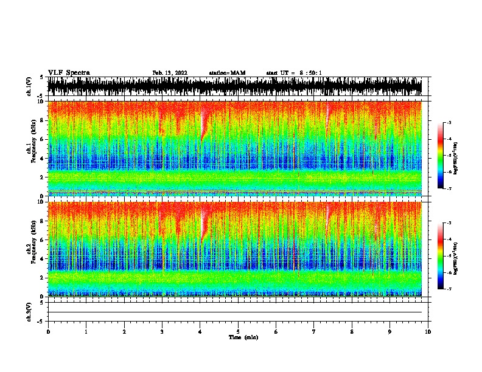The height and width of the screenshot is (372, 482).
Task: Click time axis tick label "9"
Action: click(389, 332)
